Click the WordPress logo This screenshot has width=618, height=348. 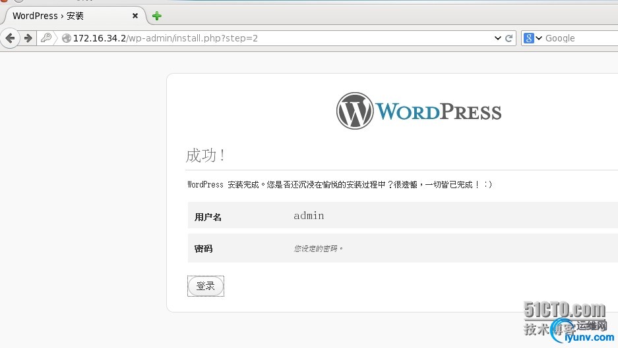[x=419, y=111]
